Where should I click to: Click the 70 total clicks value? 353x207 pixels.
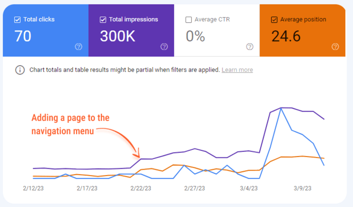(22, 36)
